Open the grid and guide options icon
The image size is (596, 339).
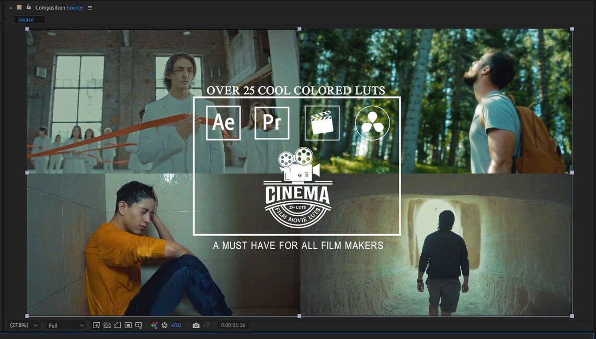pos(139,325)
